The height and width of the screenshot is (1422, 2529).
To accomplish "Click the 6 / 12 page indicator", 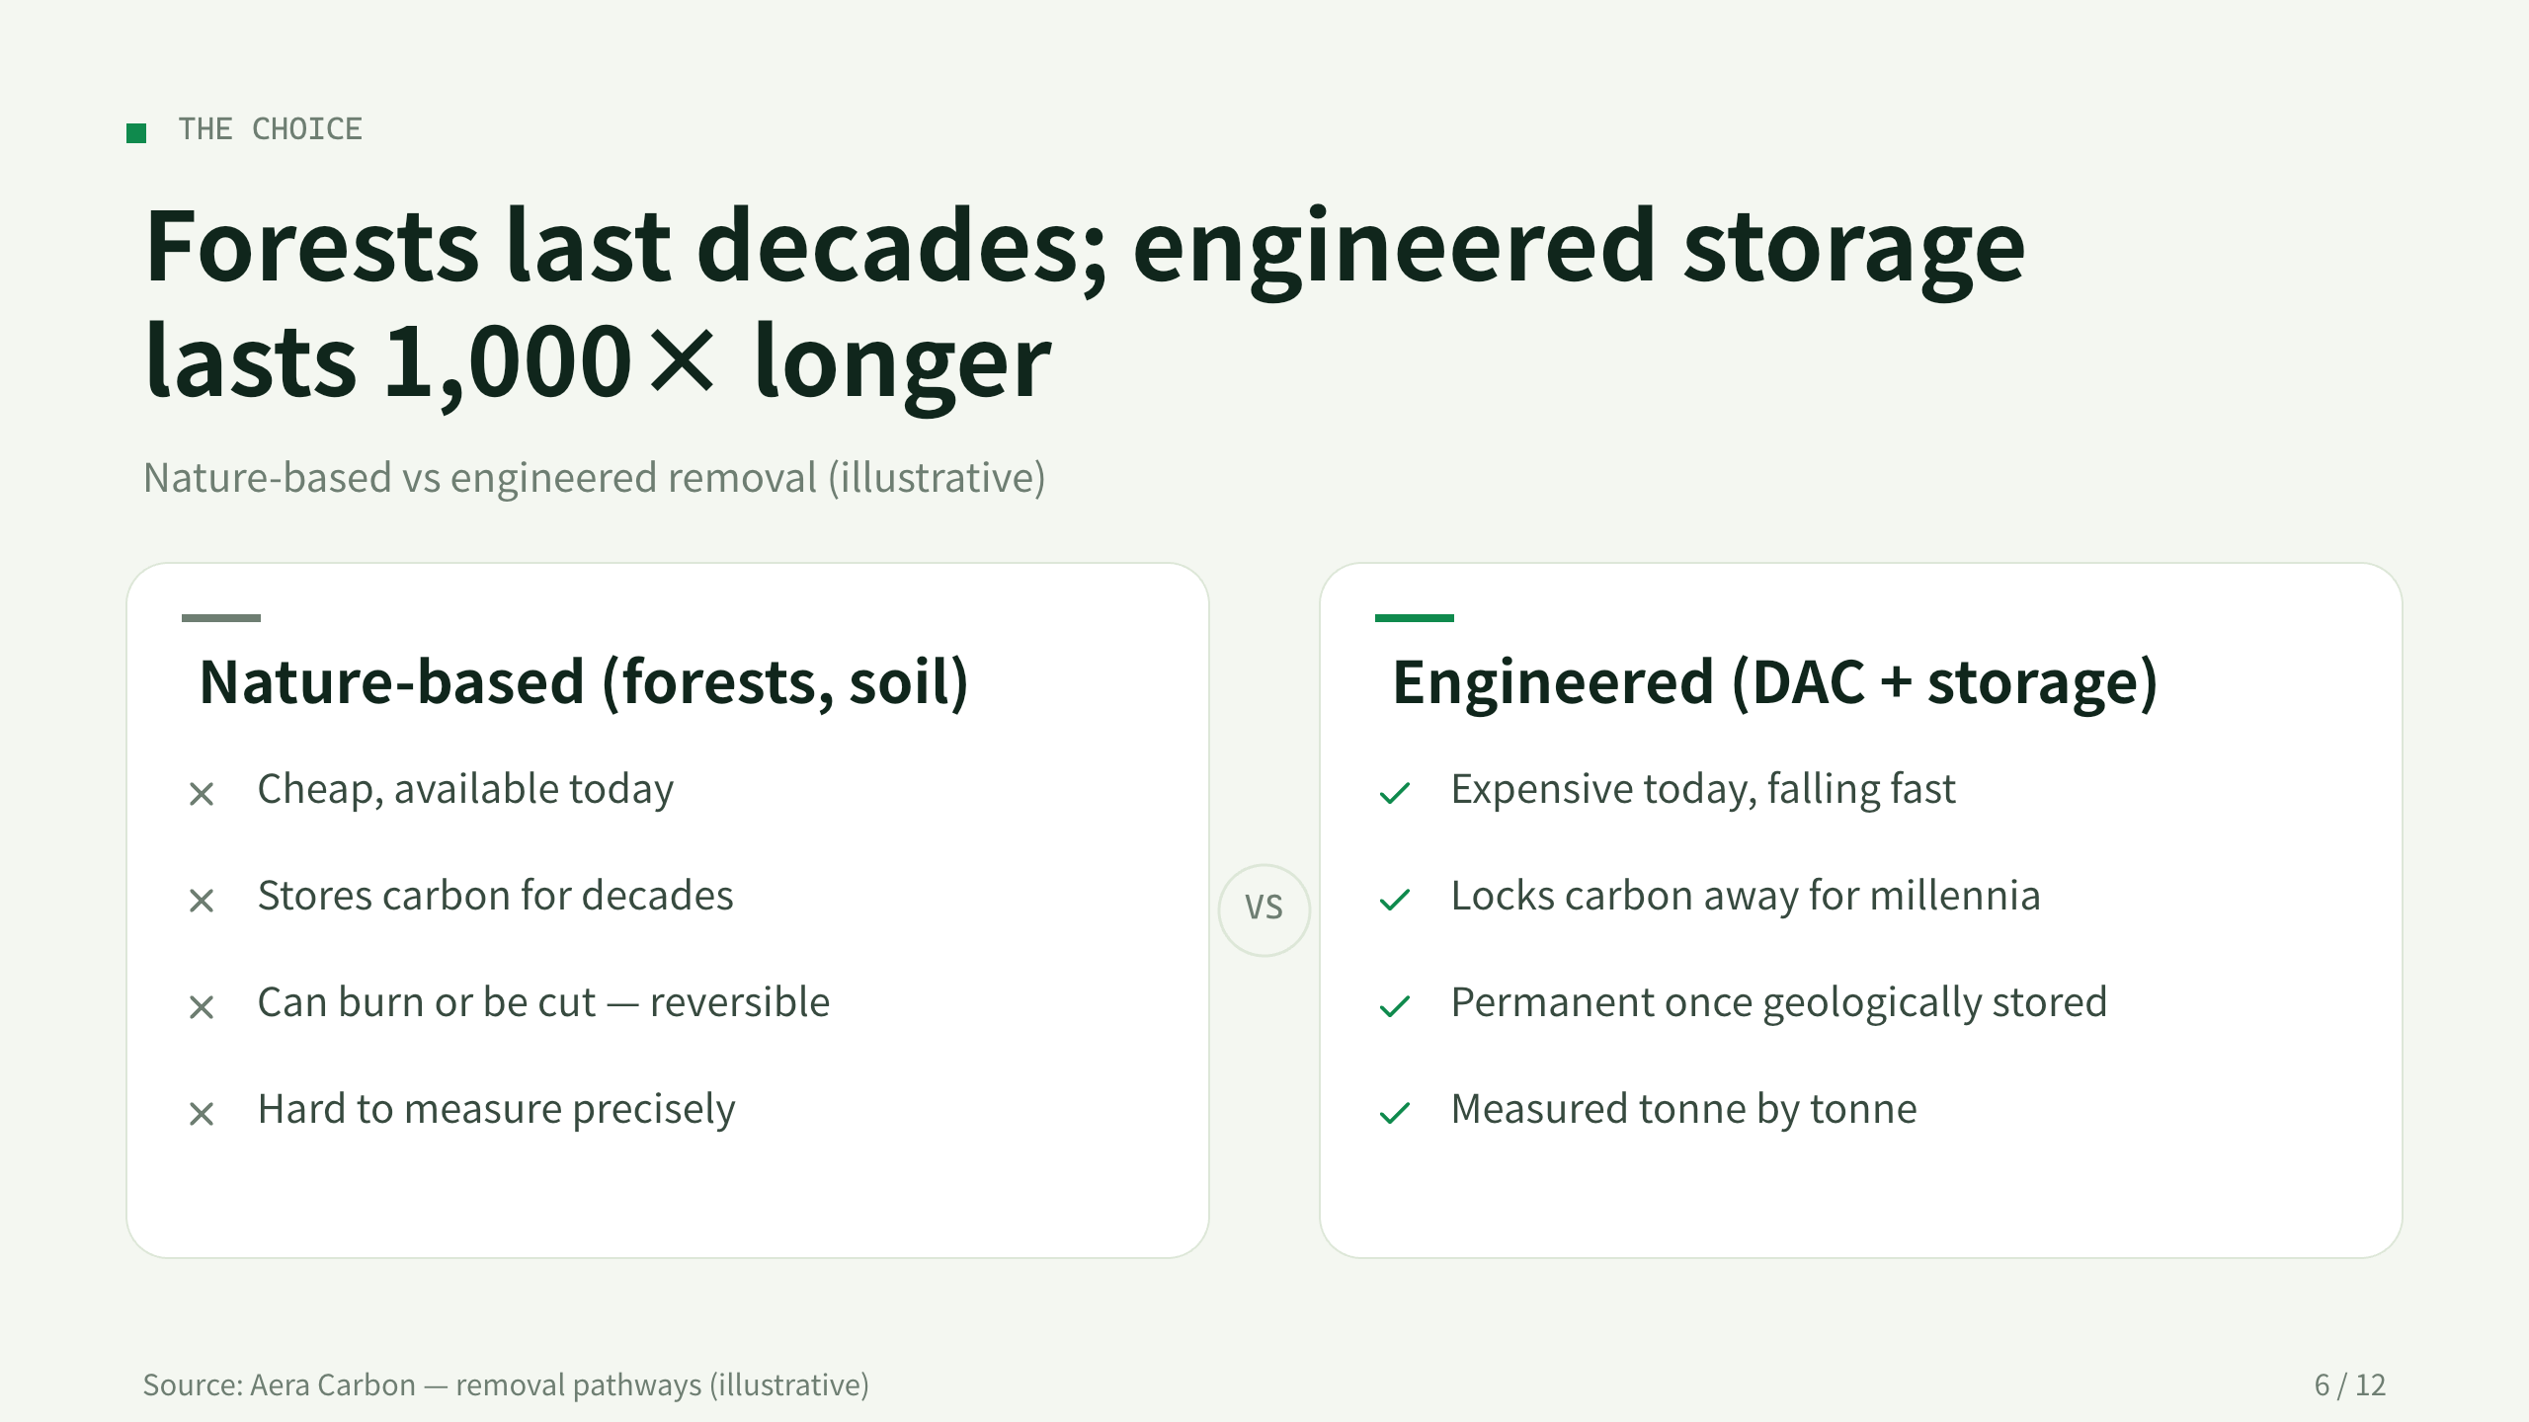I will pos(2349,1384).
